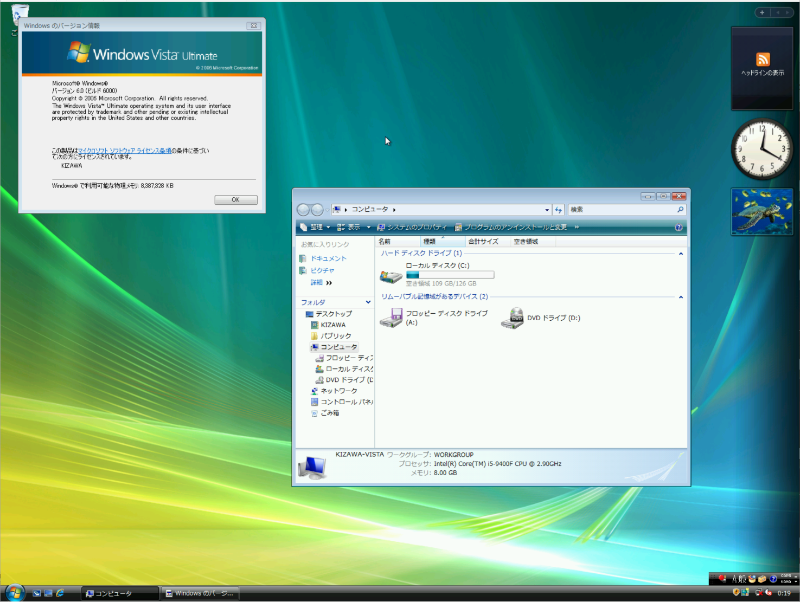Click the security shield tray icon
The height and width of the screenshot is (602, 800).
click(736, 593)
